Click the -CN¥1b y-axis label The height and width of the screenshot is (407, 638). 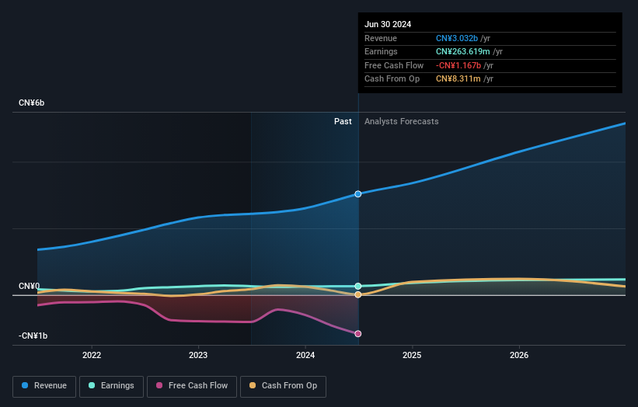(33, 336)
